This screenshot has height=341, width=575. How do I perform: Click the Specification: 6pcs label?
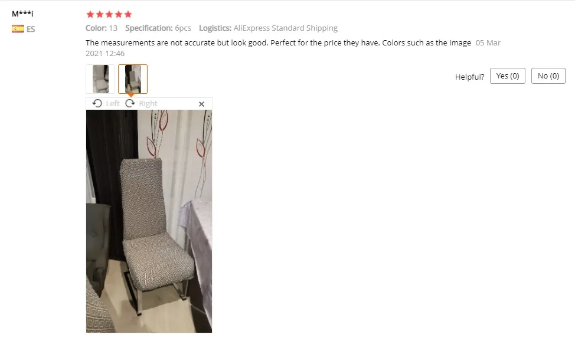pos(158,28)
